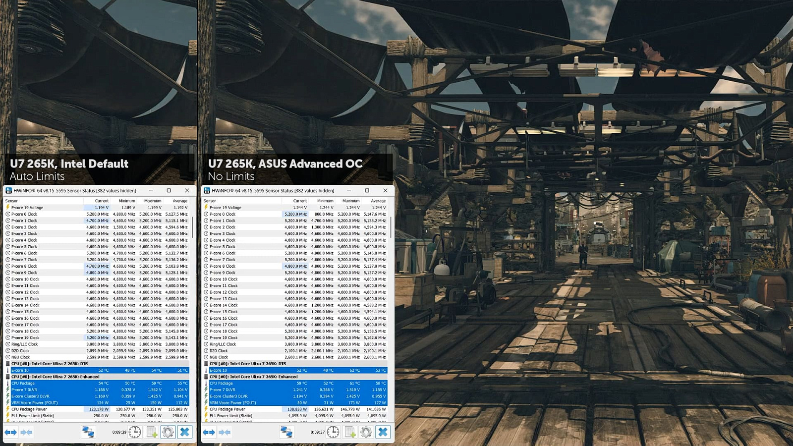Screen dimensions: 793x446
Task: Click collapse-columns arrows in right HWiNFO window
Action: (225, 432)
